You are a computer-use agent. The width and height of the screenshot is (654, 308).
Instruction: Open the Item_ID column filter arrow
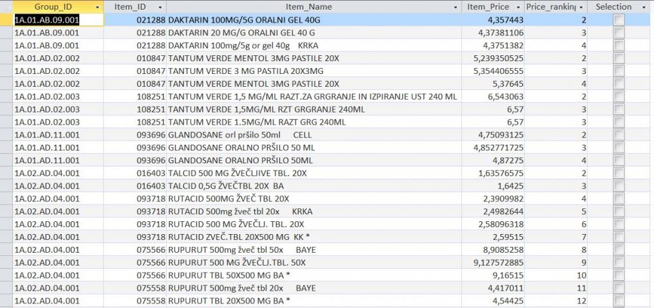point(160,7)
